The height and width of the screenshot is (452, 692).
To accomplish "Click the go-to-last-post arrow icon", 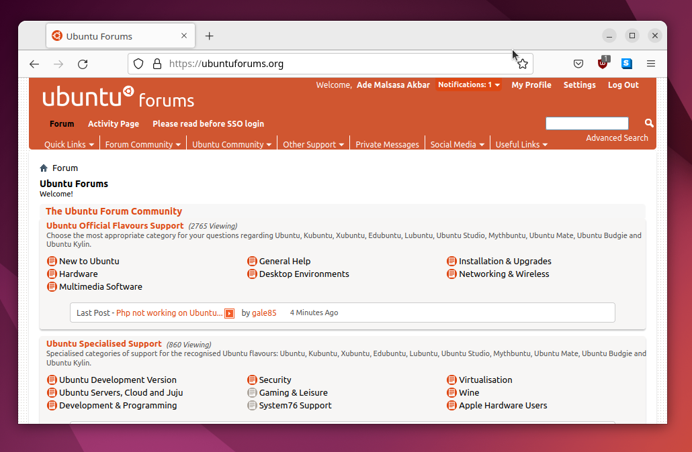I will click(230, 313).
